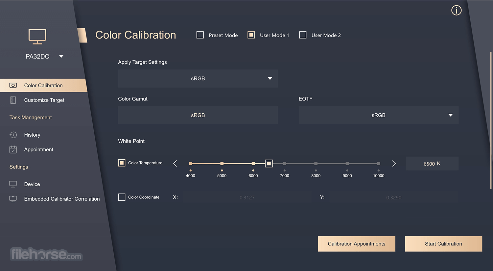
Task: Open the EOTF sRGB dropdown
Action: (378, 115)
